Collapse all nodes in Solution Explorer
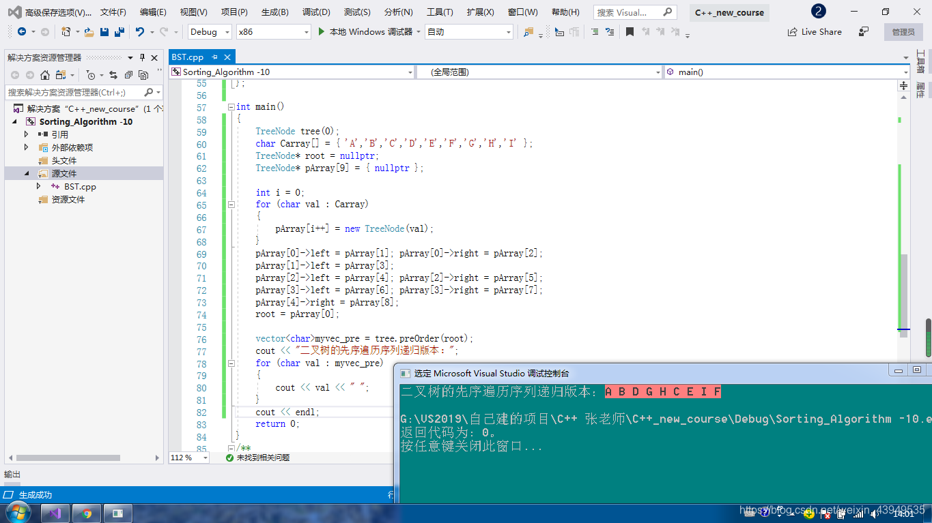 (128, 75)
